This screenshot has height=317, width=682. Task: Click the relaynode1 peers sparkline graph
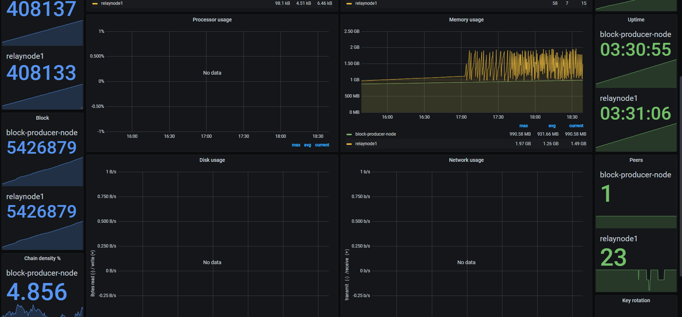click(636, 280)
